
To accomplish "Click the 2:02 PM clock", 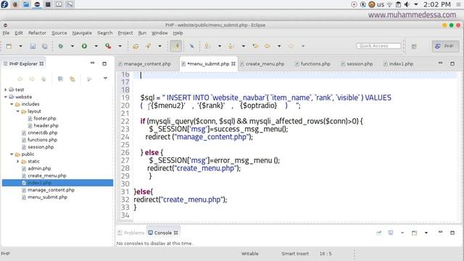I will (x=436, y=4).
